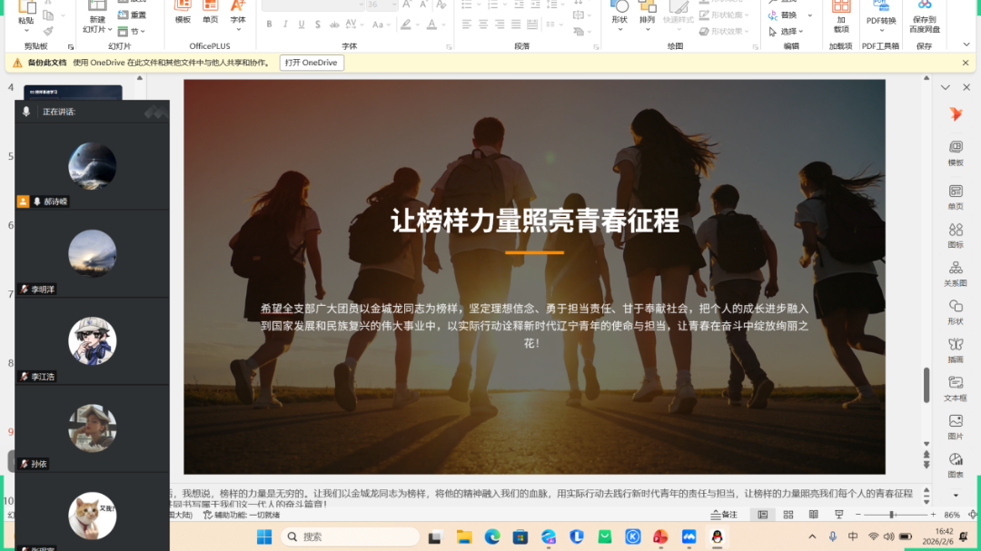This screenshot has width=981, height=551.
Task: Open the 模板 templates panel in right sidebar
Action: (955, 152)
